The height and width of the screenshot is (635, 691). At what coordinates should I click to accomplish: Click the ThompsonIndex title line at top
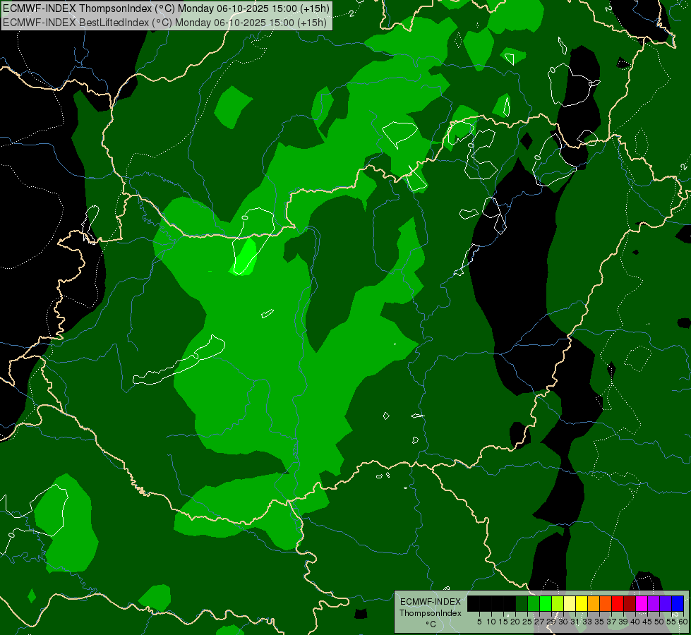coord(166,8)
